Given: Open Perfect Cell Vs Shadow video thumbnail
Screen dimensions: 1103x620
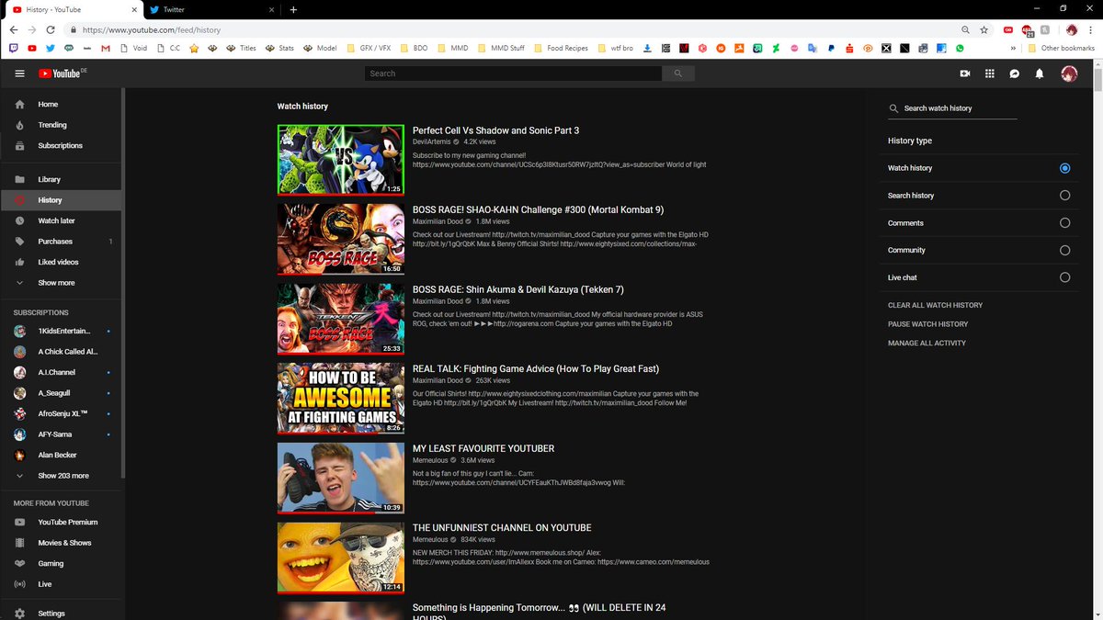Looking at the screenshot, I should click(341, 160).
